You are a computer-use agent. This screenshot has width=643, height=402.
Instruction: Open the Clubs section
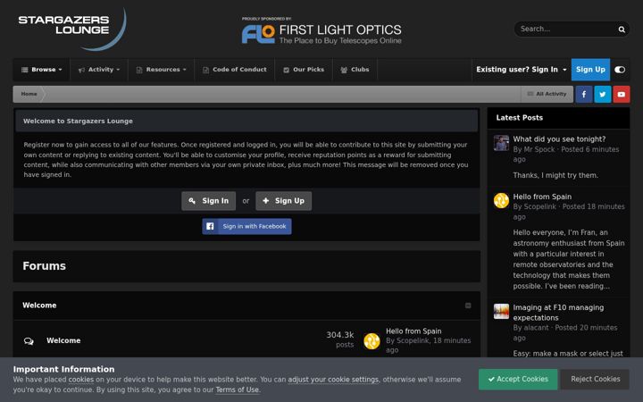point(355,70)
